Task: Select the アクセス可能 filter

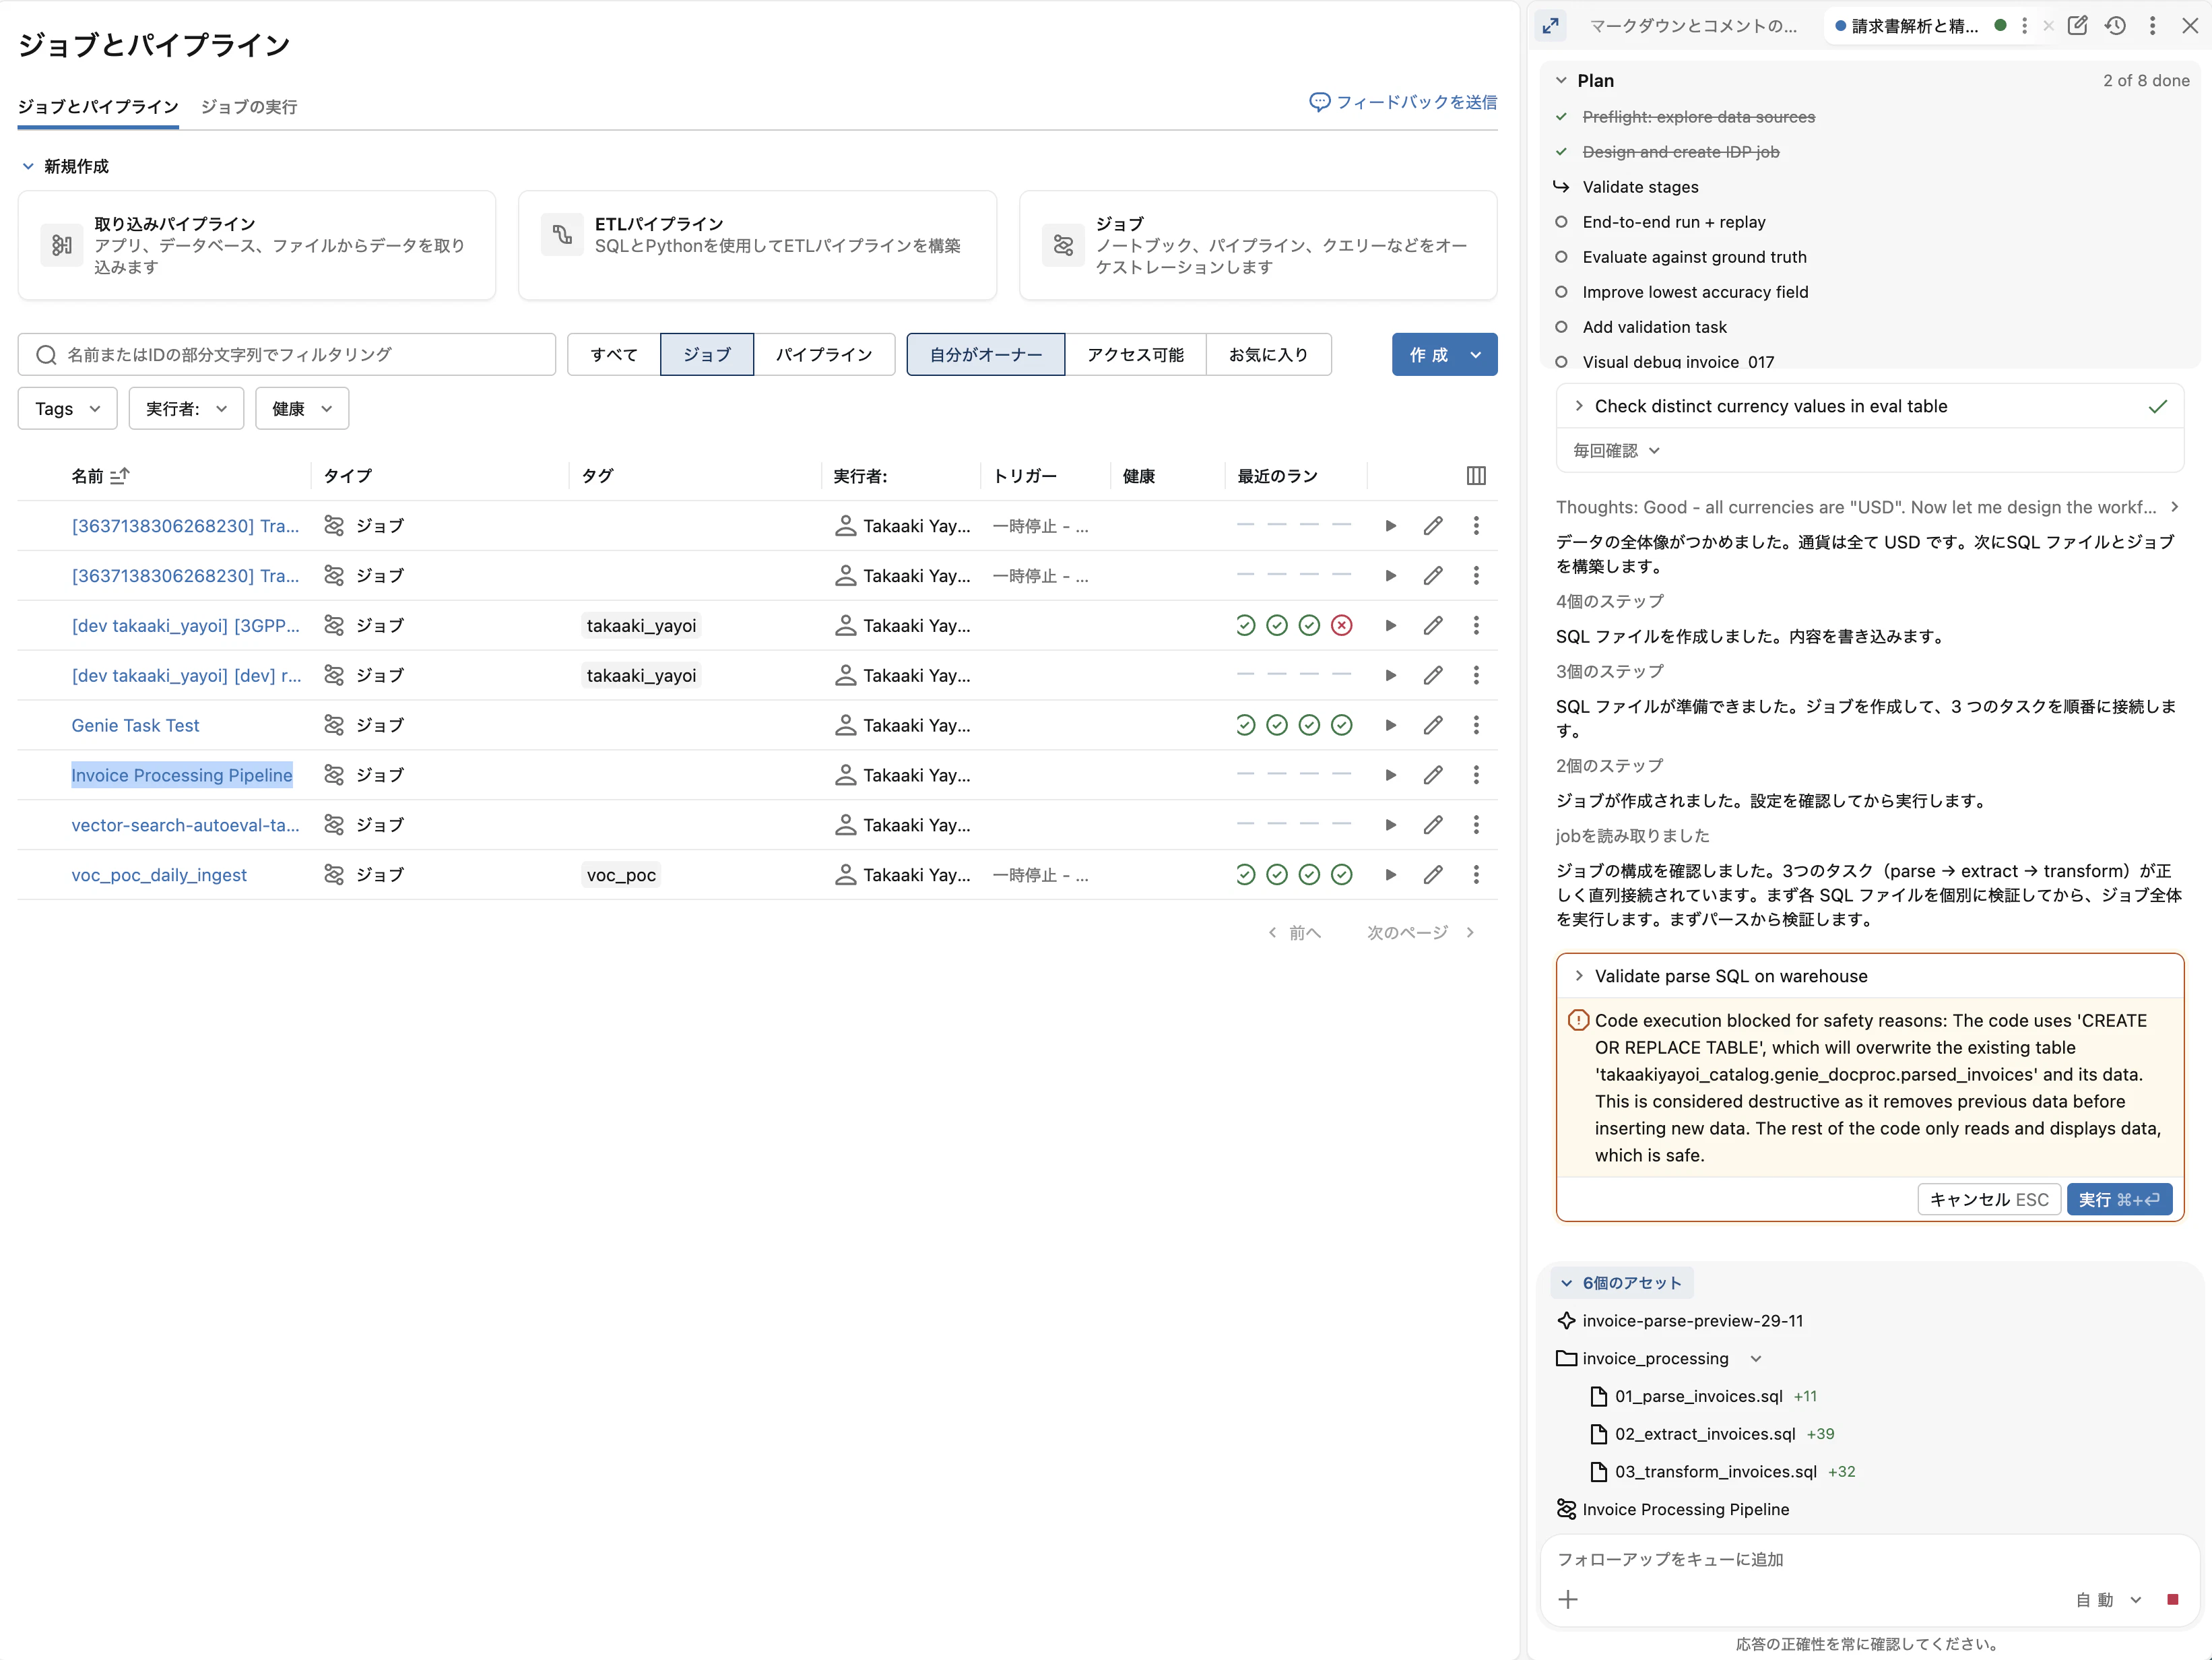Action: [x=1135, y=354]
